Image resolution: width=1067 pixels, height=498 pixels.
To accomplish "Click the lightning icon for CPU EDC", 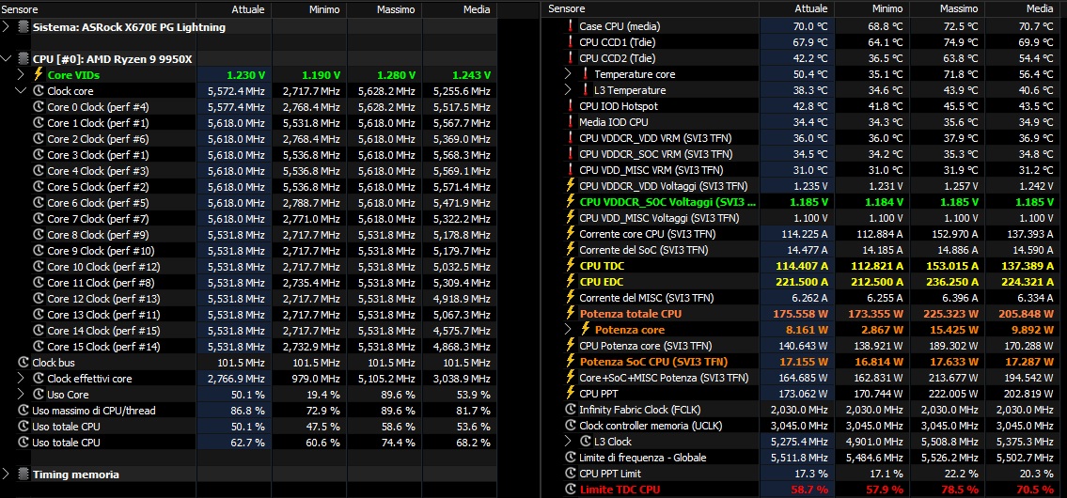I will pos(571,282).
